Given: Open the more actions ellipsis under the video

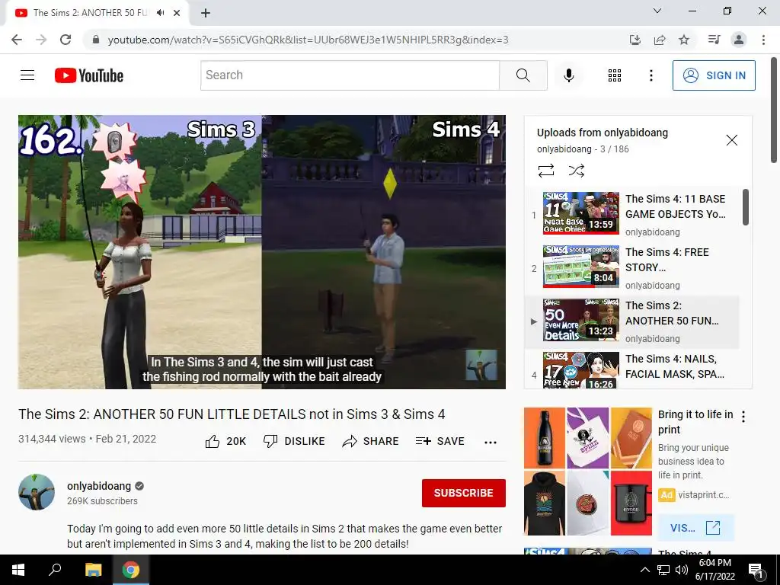Looking at the screenshot, I should coord(491,443).
